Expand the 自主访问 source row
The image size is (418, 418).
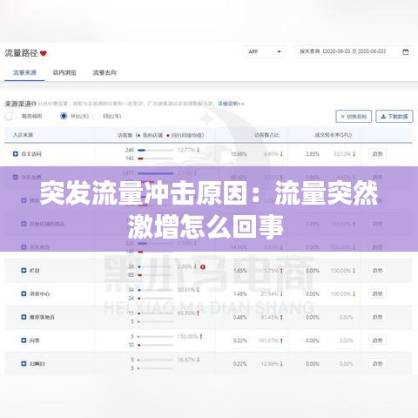(16, 154)
